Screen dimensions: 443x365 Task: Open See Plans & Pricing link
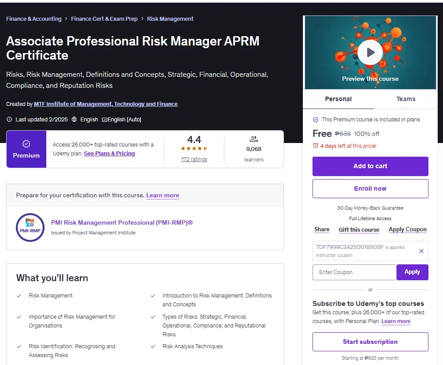pos(109,153)
